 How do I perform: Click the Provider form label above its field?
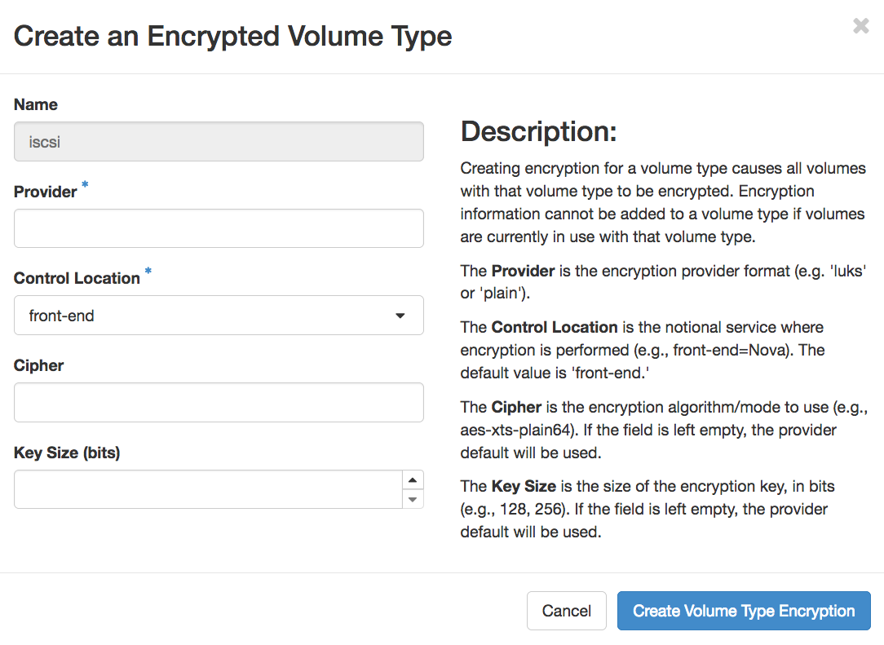pos(46,192)
